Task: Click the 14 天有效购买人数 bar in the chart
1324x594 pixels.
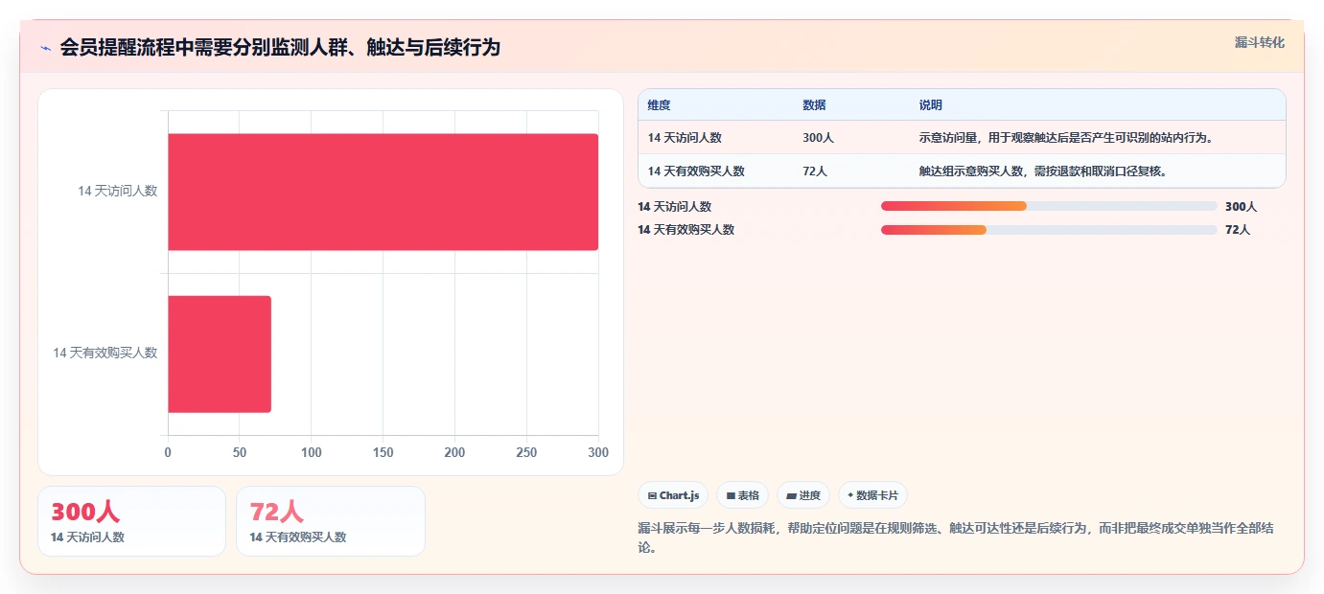Action: click(220, 354)
